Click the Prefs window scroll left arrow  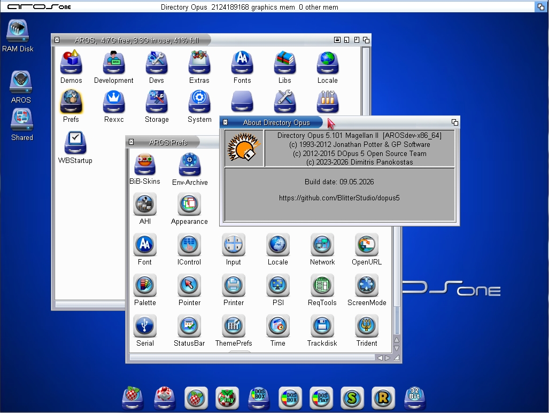(380, 357)
